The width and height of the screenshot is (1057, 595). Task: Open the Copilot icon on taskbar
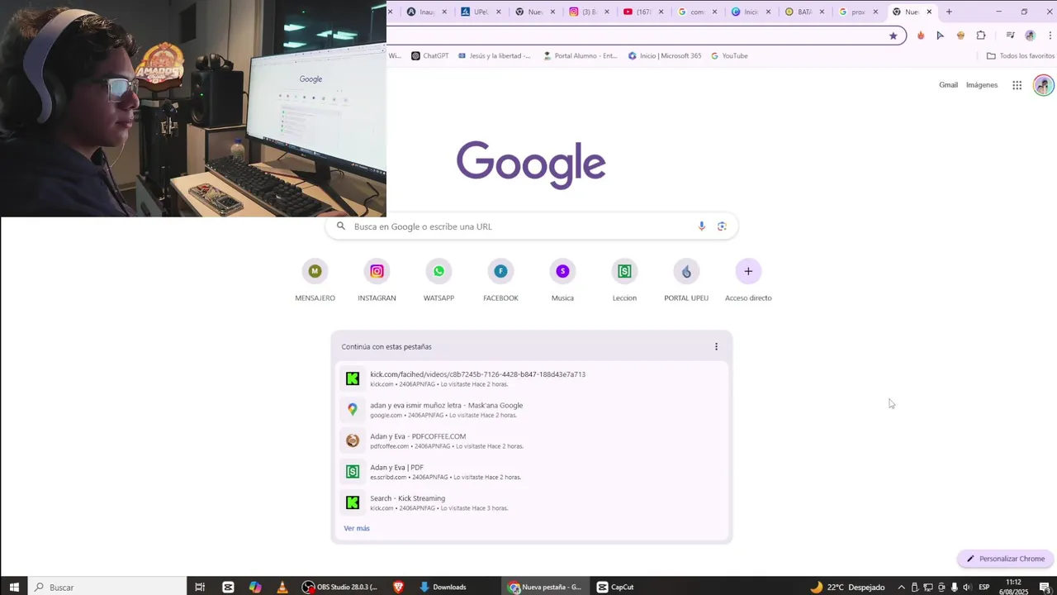255,587
